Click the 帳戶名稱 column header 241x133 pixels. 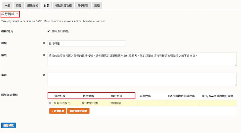click(60, 96)
